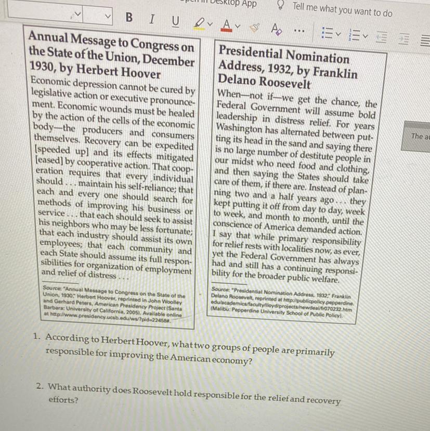Expand bullet list style dropdown
The width and height of the screenshot is (430, 431).
[x=338, y=34]
